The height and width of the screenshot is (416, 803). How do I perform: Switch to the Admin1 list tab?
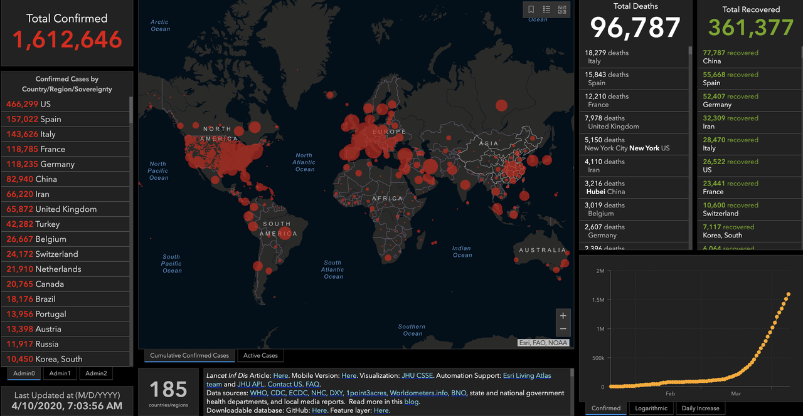point(60,373)
